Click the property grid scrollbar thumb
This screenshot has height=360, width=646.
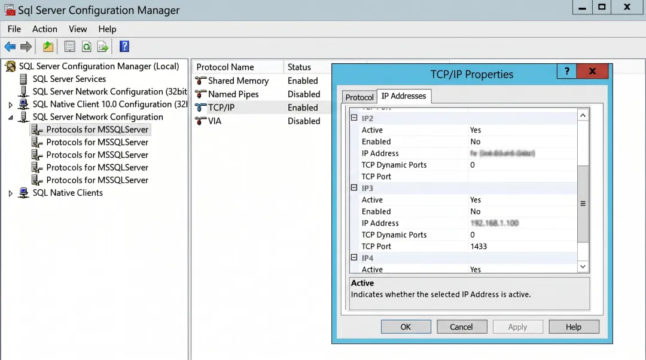[x=583, y=204]
